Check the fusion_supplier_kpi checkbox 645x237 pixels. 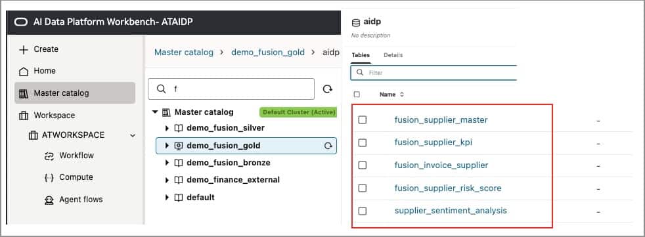point(362,142)
